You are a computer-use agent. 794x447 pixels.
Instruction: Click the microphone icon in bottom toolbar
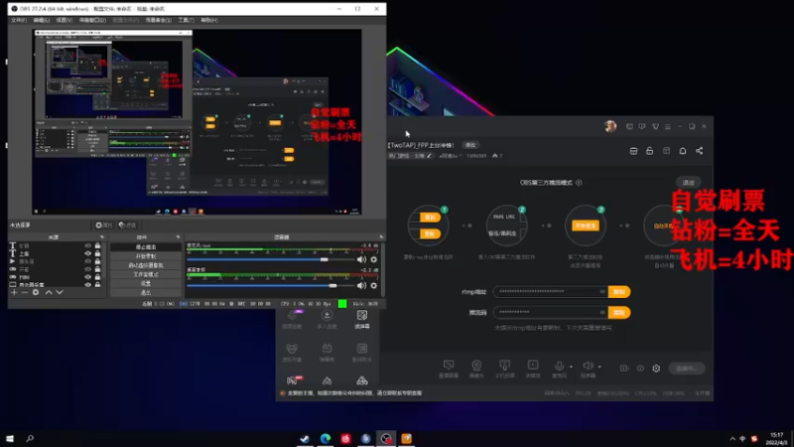tap(559, 365)
